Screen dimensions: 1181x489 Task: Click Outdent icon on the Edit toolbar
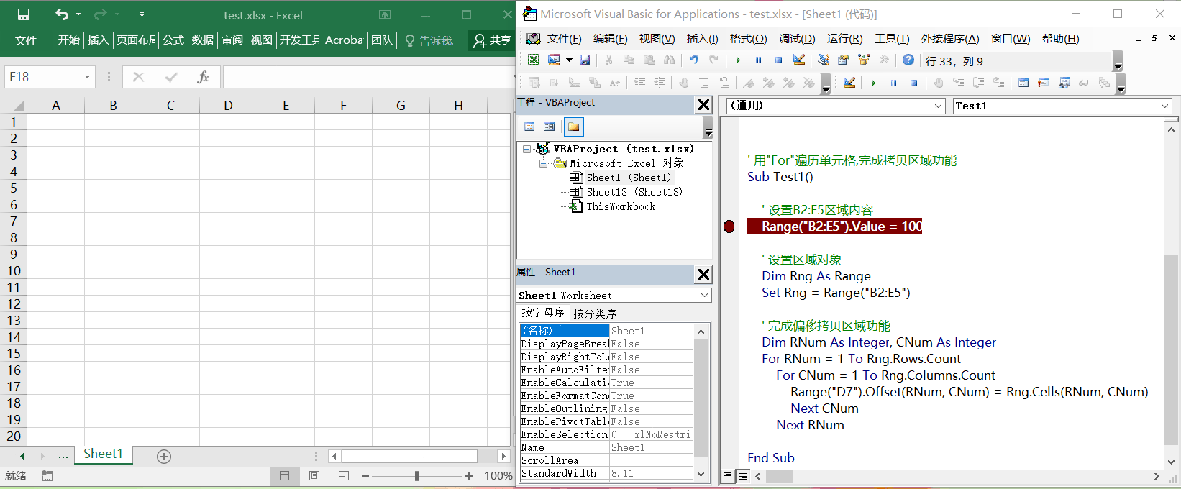tap(660, 83)
